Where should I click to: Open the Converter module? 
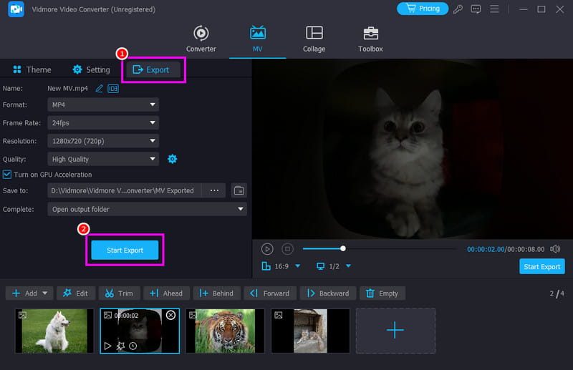coord(201,39)
